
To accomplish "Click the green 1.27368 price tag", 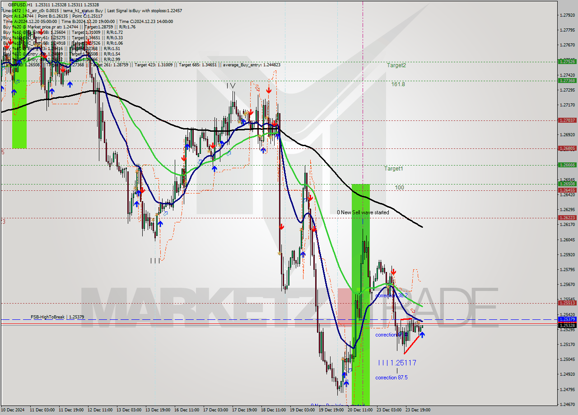I will point(567,80).
